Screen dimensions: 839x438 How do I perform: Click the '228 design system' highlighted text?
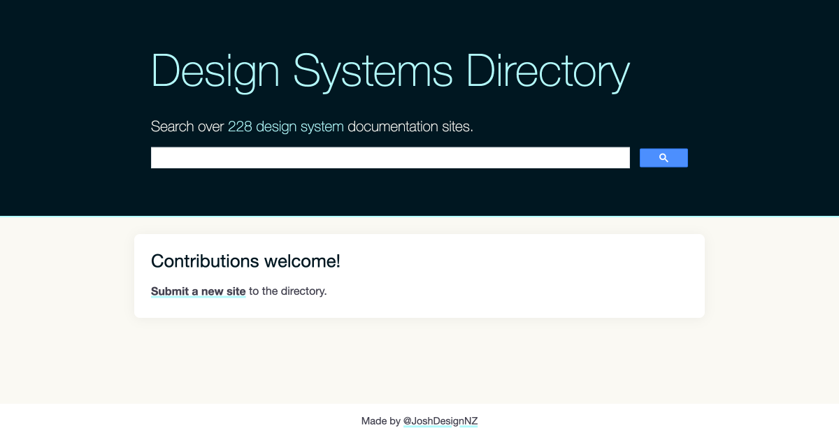tap(285, 127)
